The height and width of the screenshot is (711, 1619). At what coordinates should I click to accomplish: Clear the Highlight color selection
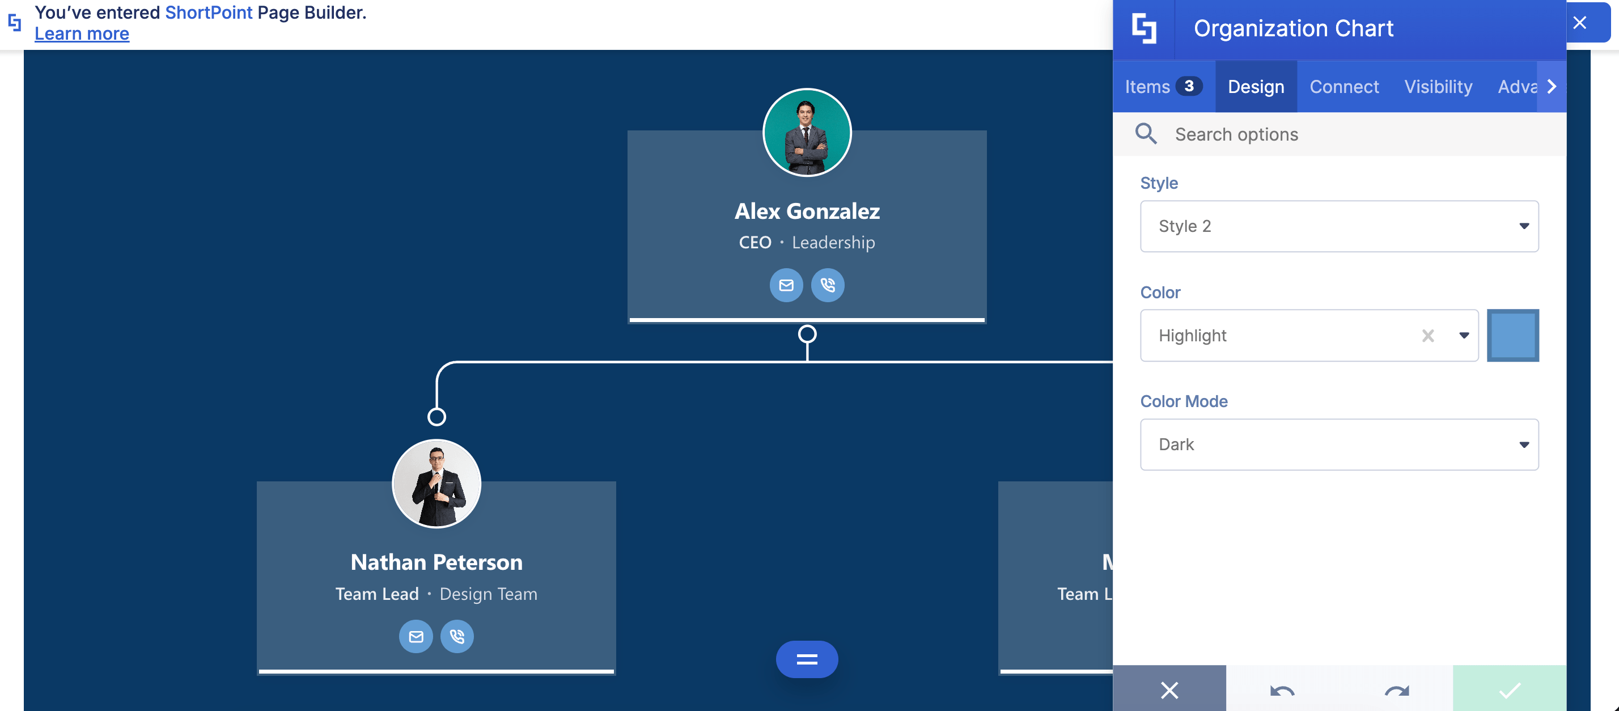click(x=1428, y=336)
